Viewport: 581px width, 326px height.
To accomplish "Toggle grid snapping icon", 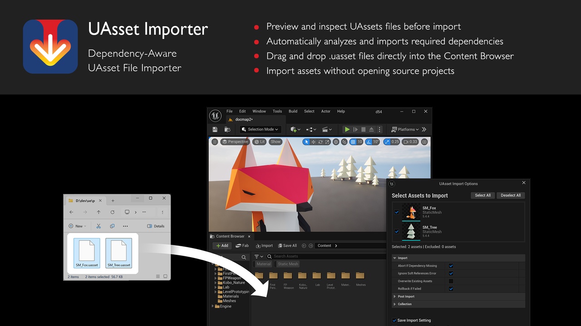I will point(353,142).
